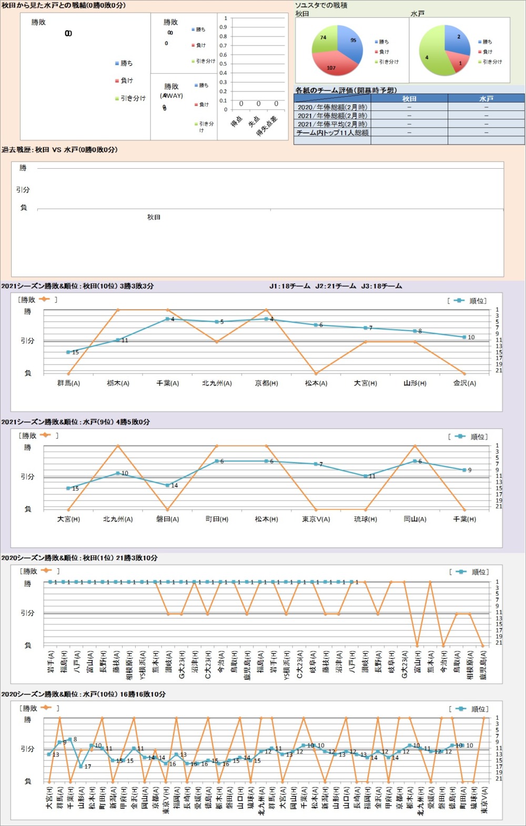Image resolution: width=526 pixels, height=826 pixels.
Task: Select the 水戸 column header in the team evaluation table
Action: (486, 99)
